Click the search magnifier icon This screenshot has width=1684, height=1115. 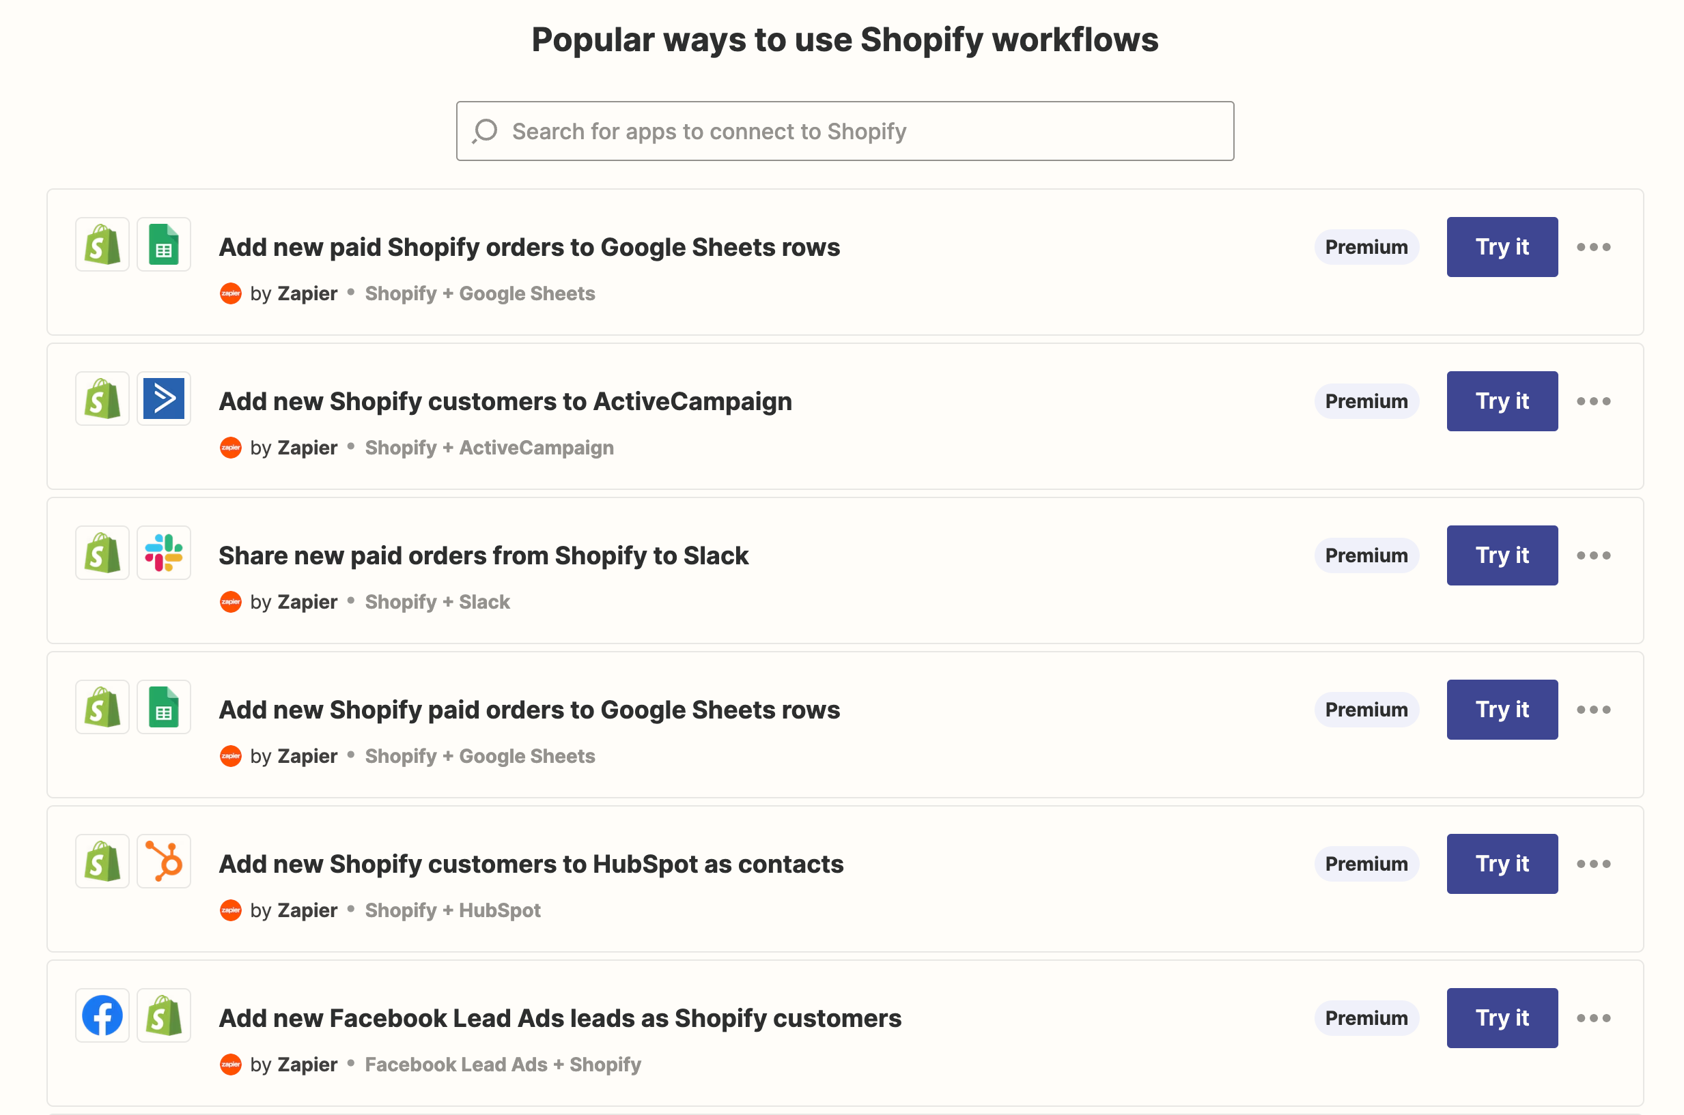coord(484,131)
